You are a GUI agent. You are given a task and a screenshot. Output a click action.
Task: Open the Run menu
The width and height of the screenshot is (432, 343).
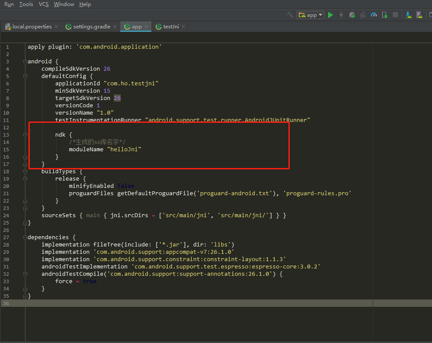[x=9, y=4]
